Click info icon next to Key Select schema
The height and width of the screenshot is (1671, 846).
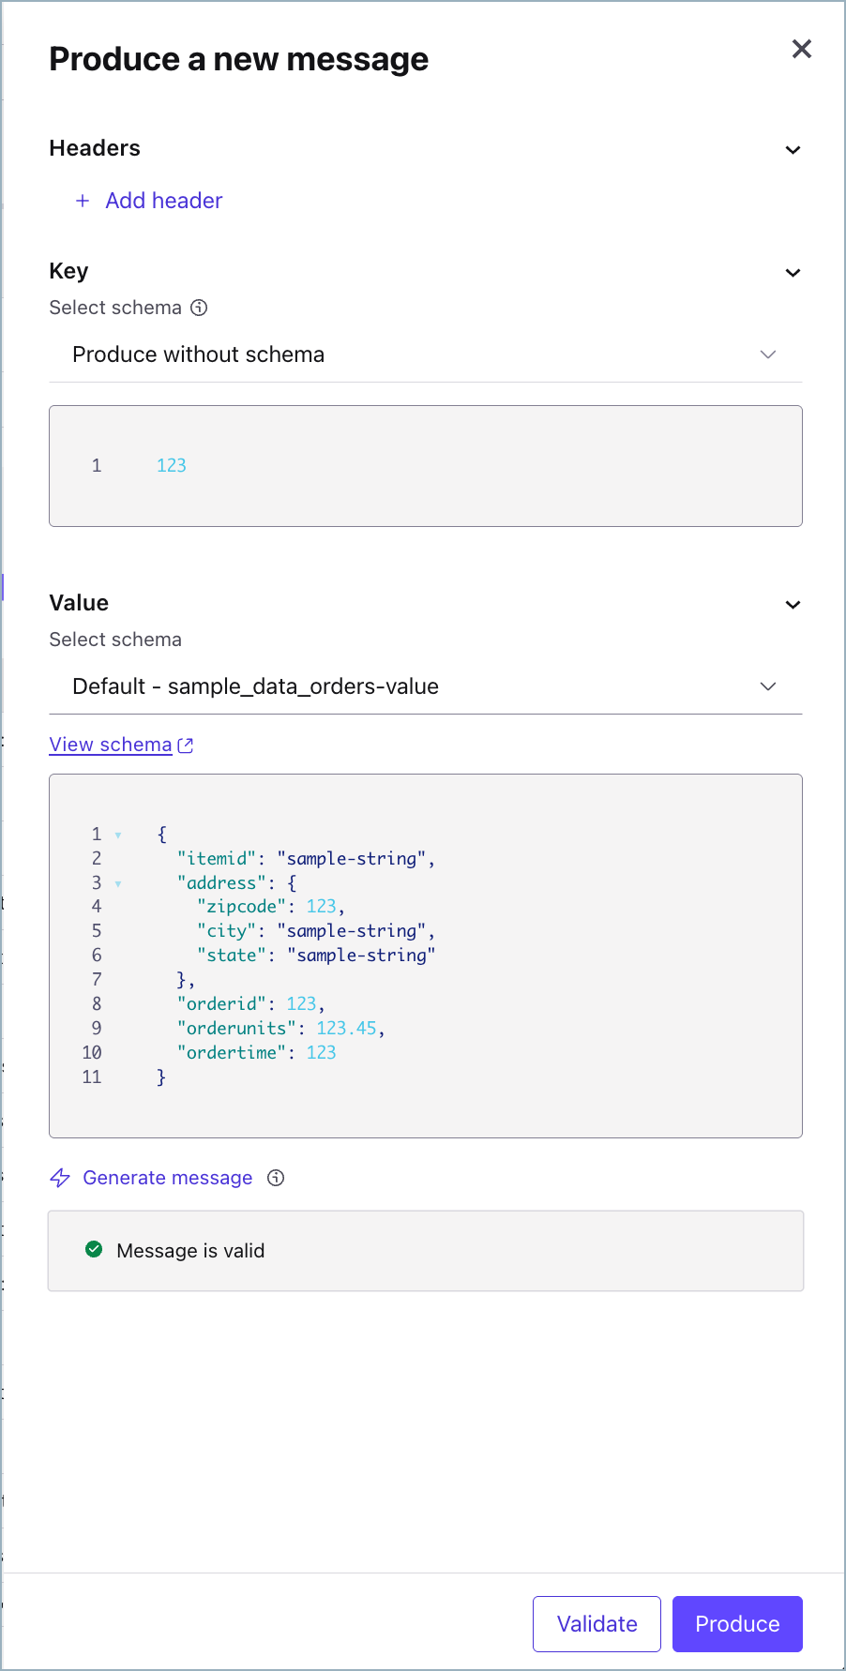pyautogui.click(x=199, y=308)
